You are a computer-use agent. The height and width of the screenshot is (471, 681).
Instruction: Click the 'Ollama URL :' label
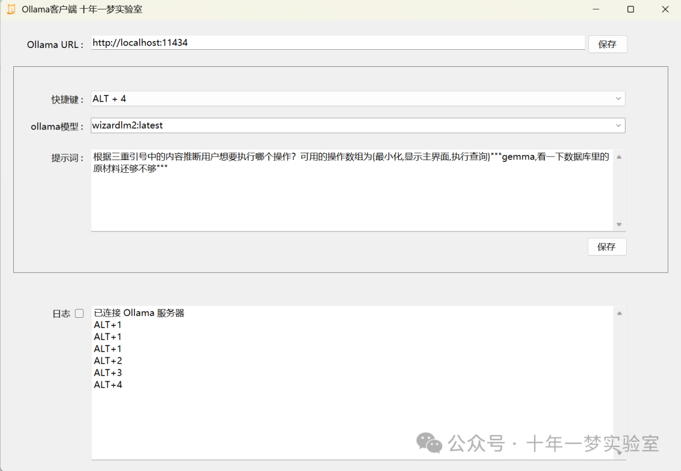click(x=55, y=45)
